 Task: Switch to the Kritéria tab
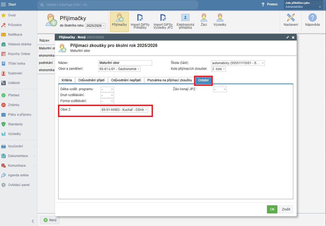tap(67, 80)
